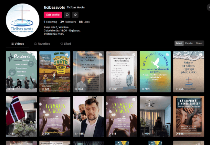The image size is (210, 145).
Task: Open the Restarts video with 14 views
Action: pyautogui.click(x=21, y=72)
